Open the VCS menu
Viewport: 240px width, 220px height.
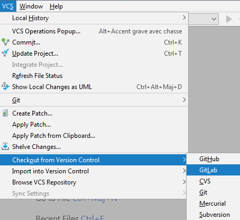click(x=8, y=6)
